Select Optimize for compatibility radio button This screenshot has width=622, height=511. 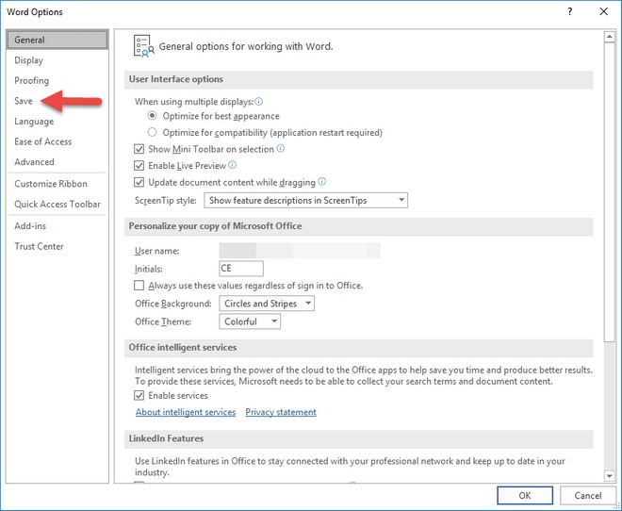pyautogui.click(x=152, y=132)
